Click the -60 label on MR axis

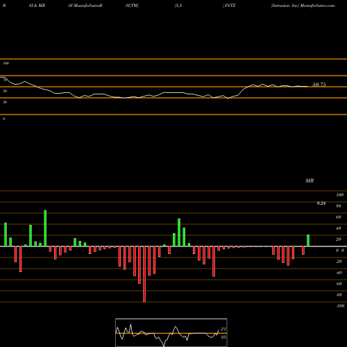click(339, 284)
